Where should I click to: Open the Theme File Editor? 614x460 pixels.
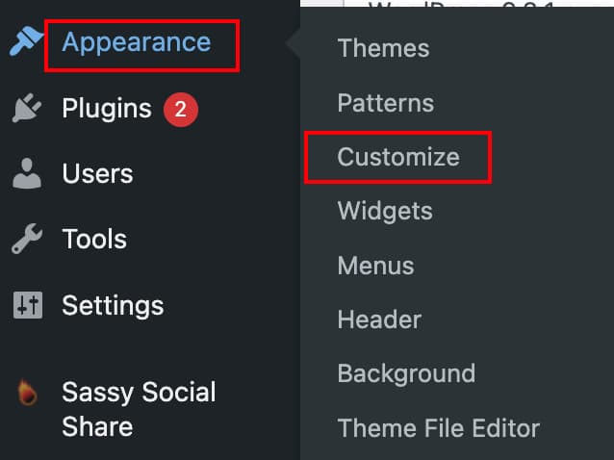click(439, 428)
